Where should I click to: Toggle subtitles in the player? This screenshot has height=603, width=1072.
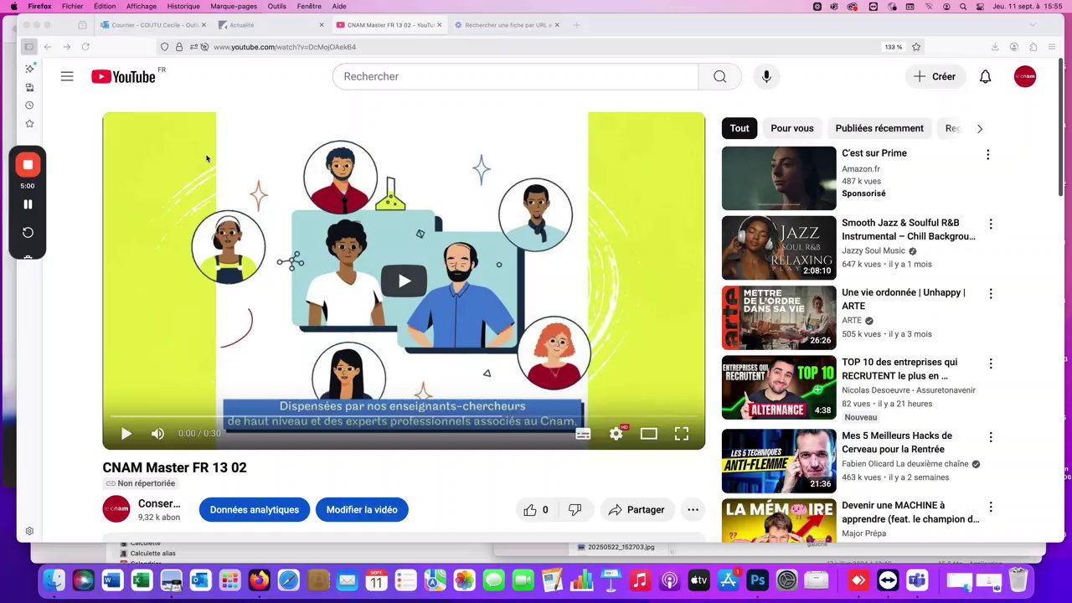[583, 433]
